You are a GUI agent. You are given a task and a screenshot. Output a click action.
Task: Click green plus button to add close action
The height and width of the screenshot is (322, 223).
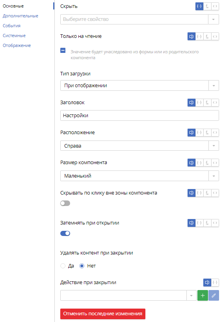pos(203,295)
